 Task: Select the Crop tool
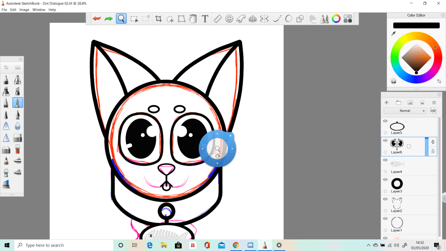(x=158, y=19)
